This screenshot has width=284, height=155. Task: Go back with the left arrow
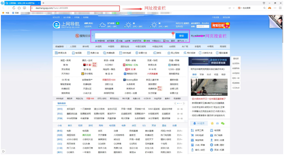[3, 8]
